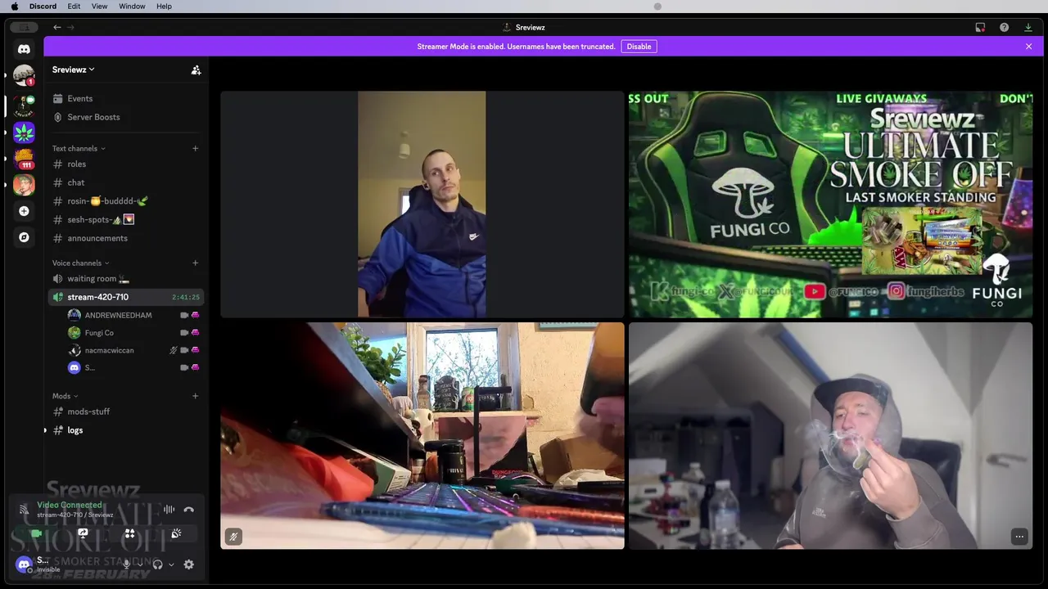Viewport: 1048px width, 589px height.
Task: Focus the smoking man in hoodie video
Action: pyautogui.click(x=830, y=435)
